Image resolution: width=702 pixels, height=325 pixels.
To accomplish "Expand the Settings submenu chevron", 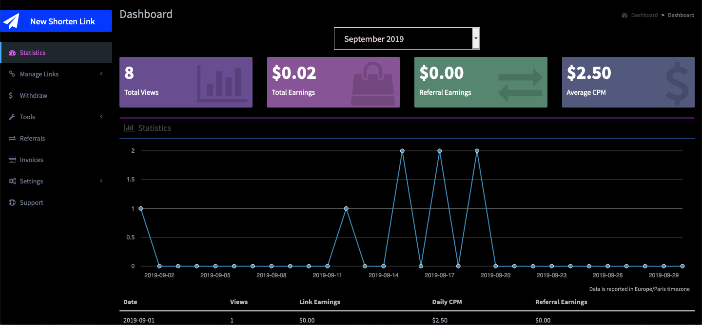I will pos(101,181).
